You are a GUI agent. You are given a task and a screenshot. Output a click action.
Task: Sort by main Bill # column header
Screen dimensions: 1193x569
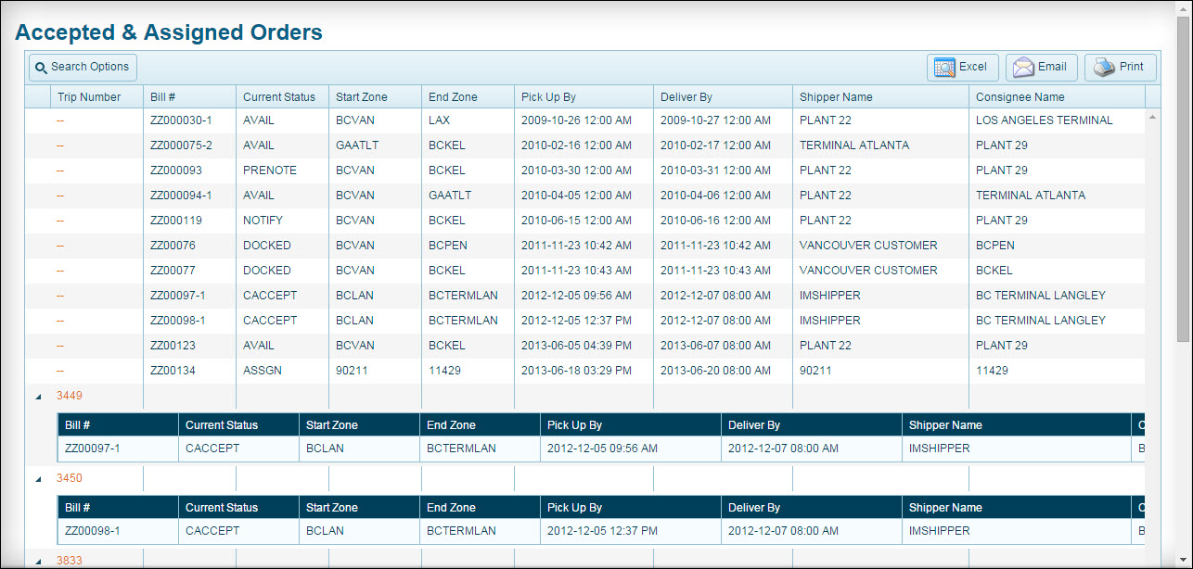(x=189, y=96)
